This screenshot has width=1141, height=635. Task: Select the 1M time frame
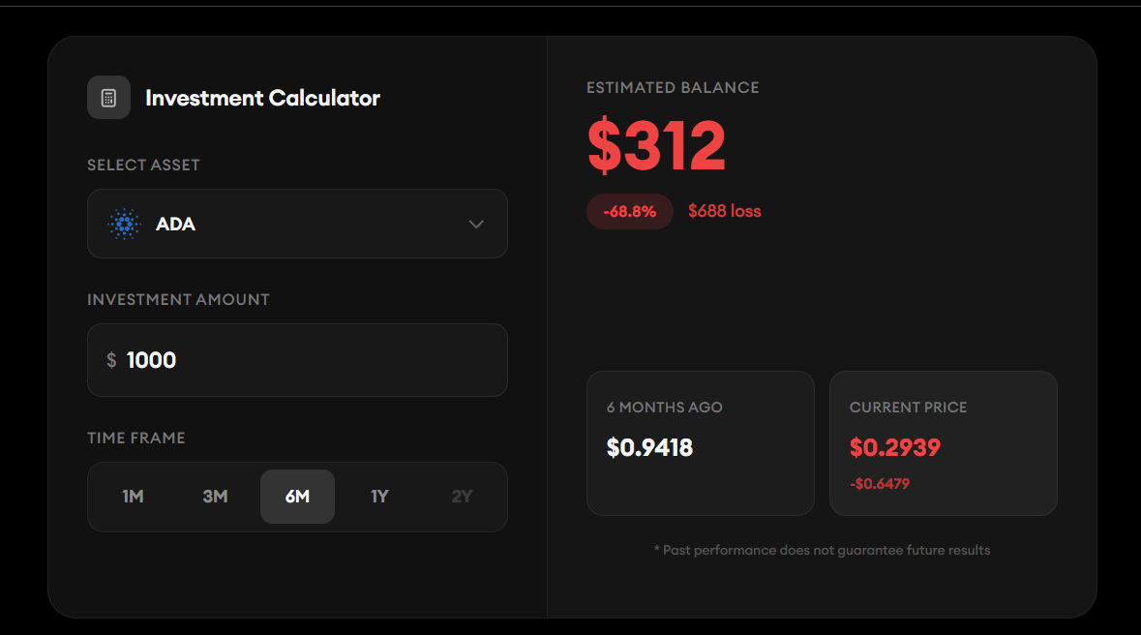click(x=133, y=497)
